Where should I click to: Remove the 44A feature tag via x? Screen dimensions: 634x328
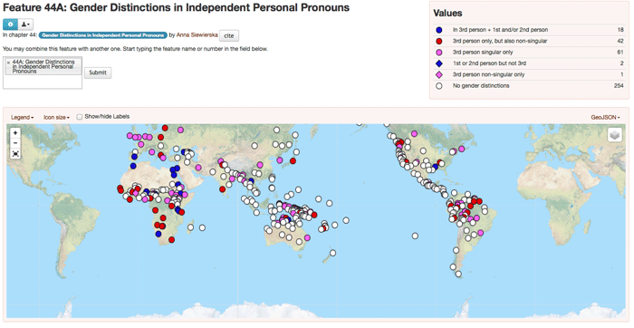(x=8, y=63)
